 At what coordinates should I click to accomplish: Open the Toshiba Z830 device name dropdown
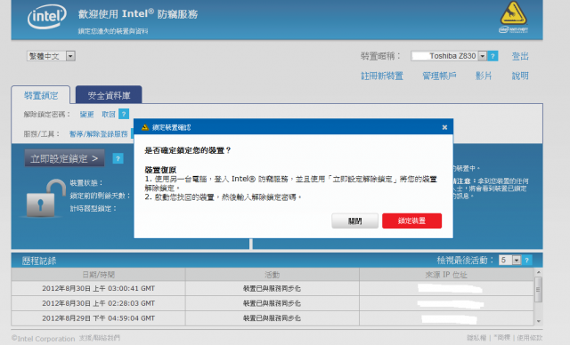(449, 56)
